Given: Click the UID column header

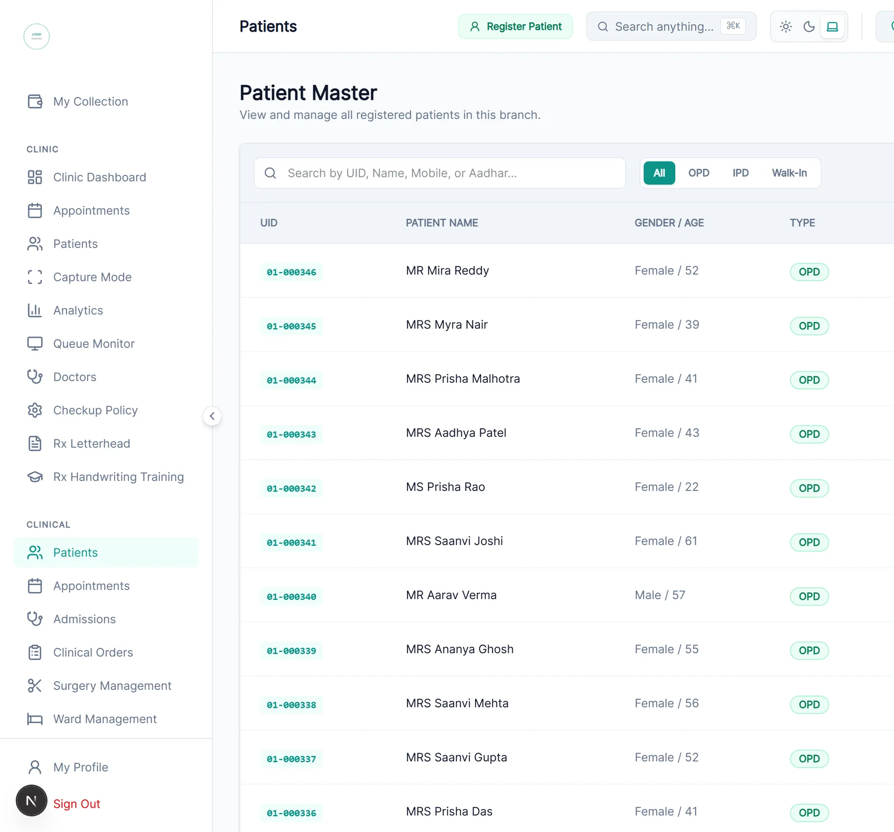Looking at the screenshot, I should coord(269,223).
